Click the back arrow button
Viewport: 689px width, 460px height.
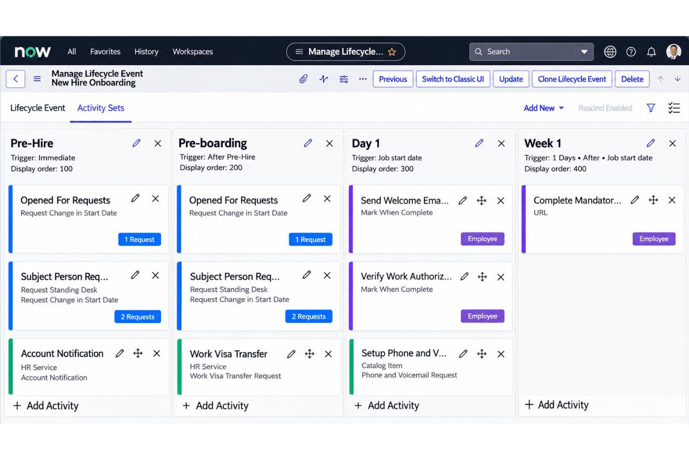(x=15, y=79)
